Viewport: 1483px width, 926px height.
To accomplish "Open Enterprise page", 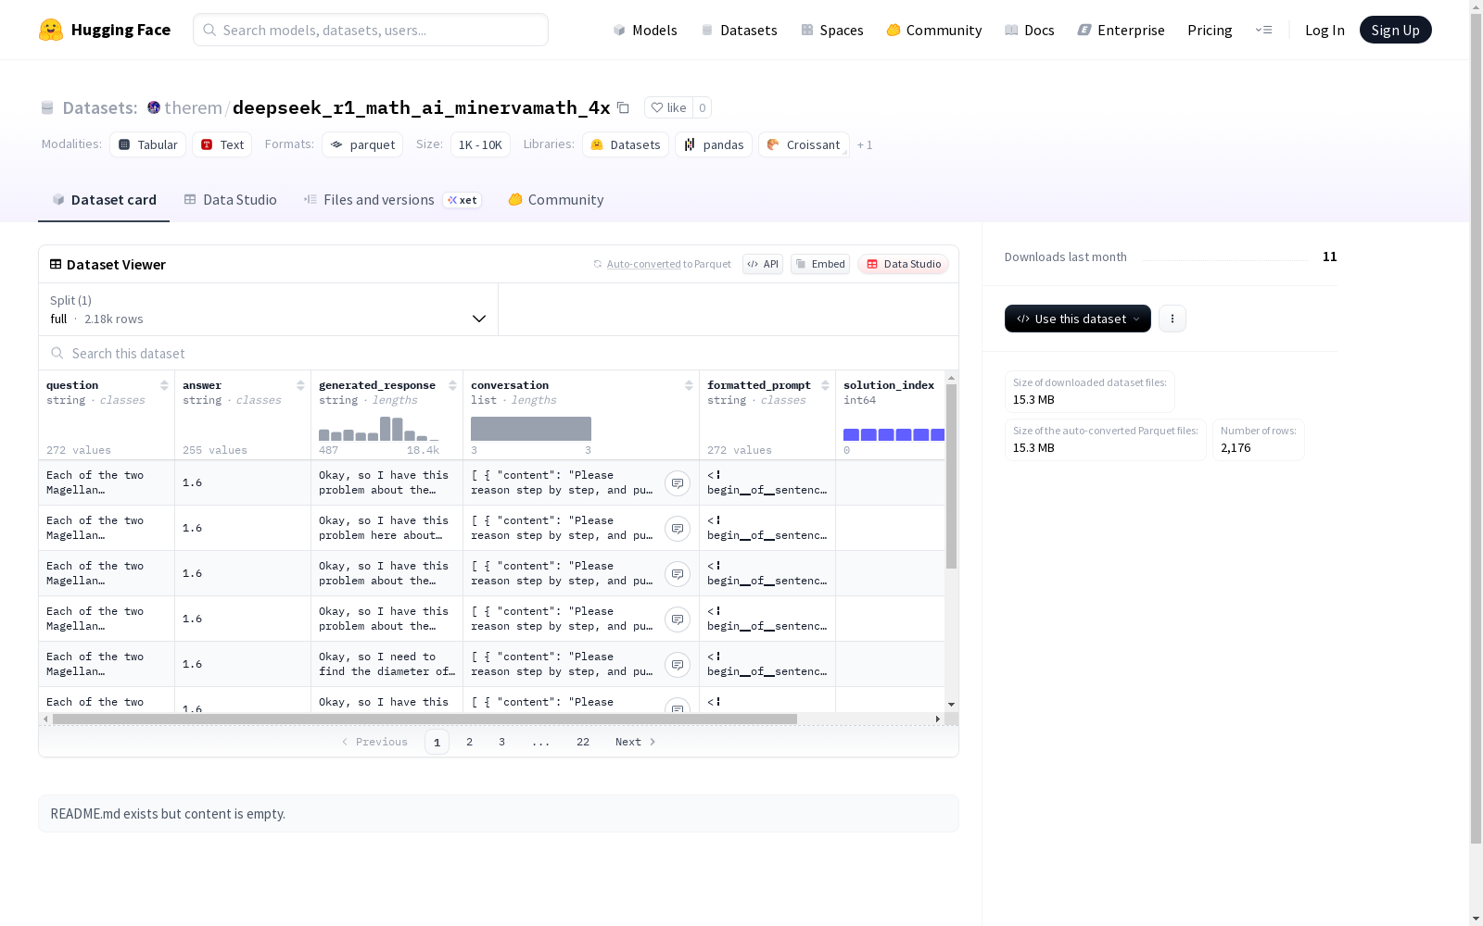I will [x=1122, y=30].
